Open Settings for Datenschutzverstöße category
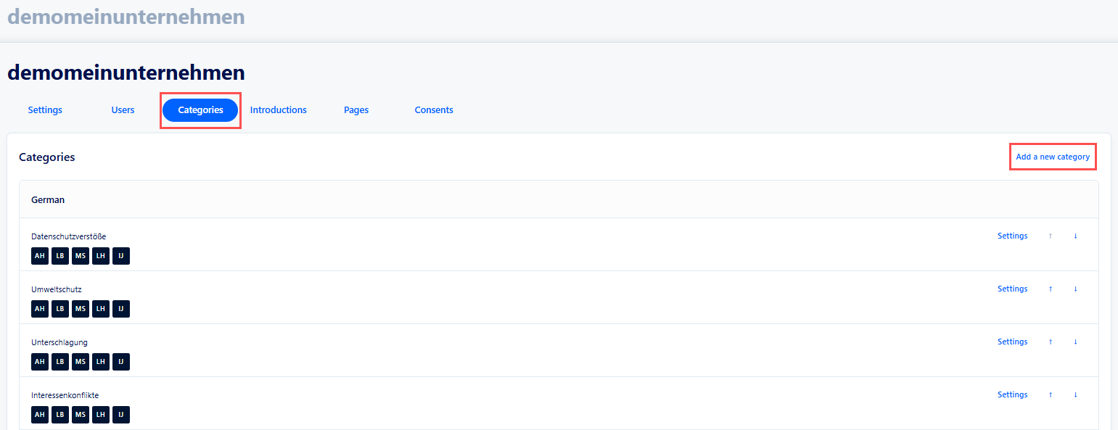Screen dimensions: 1118x430 [x=1012, y=236]
